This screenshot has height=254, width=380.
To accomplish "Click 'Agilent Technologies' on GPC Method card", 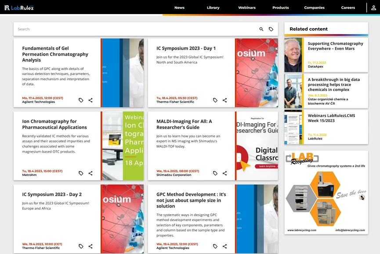I will click(173, 248).
